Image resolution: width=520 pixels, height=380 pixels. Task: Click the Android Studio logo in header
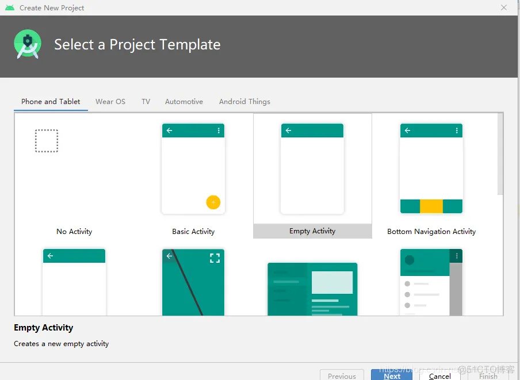28,44
